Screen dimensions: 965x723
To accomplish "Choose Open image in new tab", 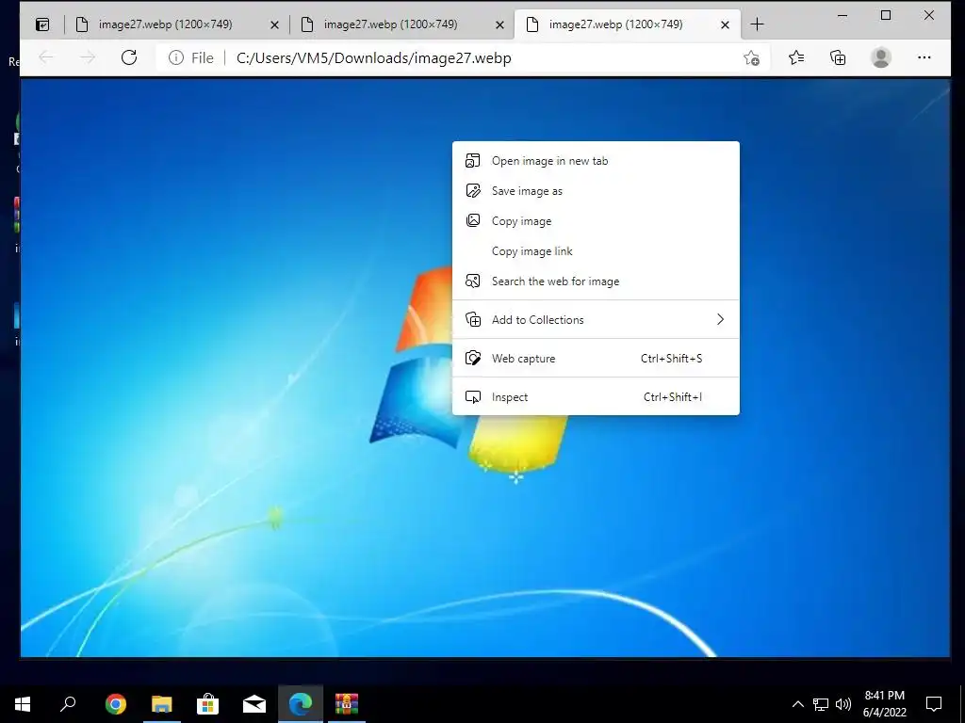I will [596, 161].
